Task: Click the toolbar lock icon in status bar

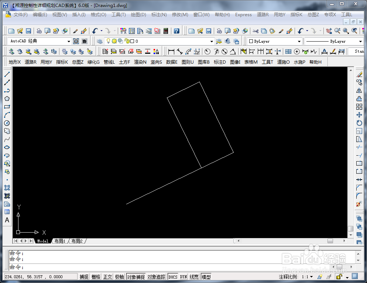Action: 339,277
